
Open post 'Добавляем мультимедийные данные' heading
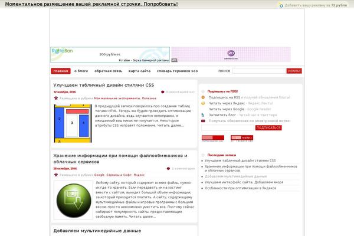pos(97,231)
